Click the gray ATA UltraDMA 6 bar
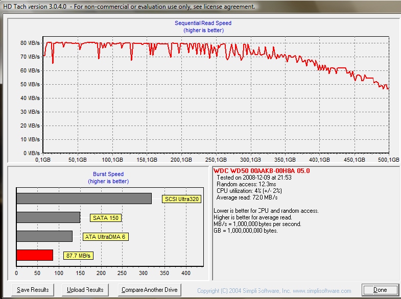This screenshot has width=401, height=299. click(44, 236)
